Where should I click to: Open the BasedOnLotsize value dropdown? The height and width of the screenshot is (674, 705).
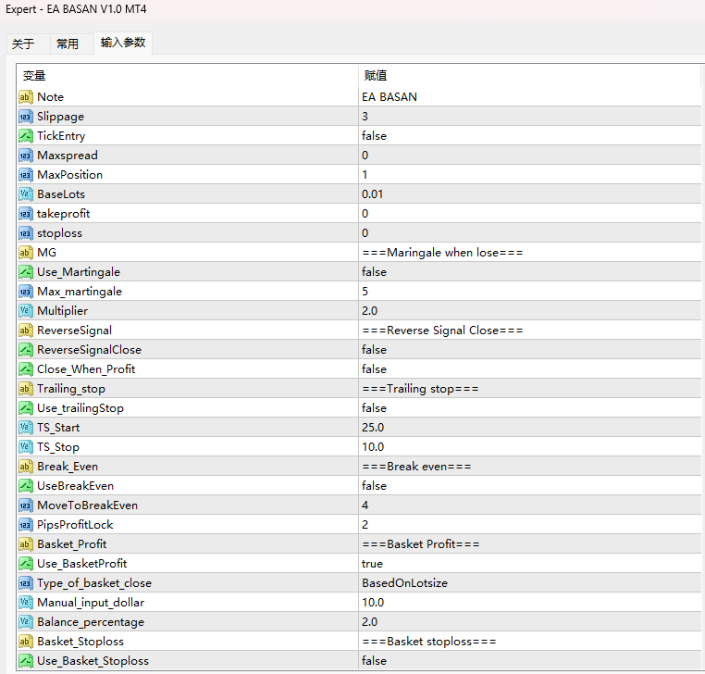(x=529, y=583)
